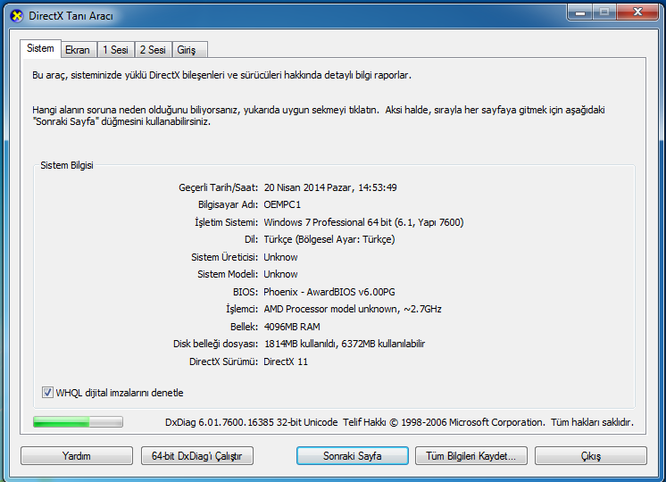Switch to the Sistem tab

(x=40, y=49)
